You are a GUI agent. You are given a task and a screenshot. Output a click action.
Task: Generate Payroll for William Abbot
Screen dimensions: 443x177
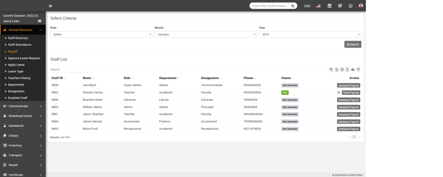pyautogui.click(x=348, y=107)
